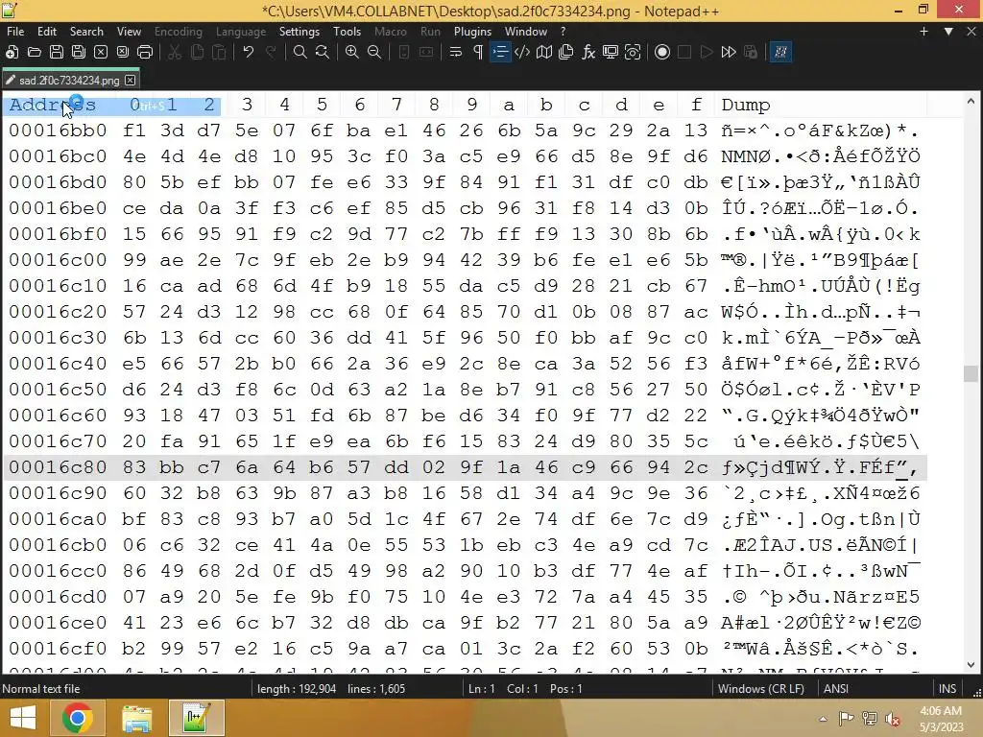This screenshot has height=737, width=983.
Task: Open File Explorer from the taskbar
Action: [x=136, y=718]
